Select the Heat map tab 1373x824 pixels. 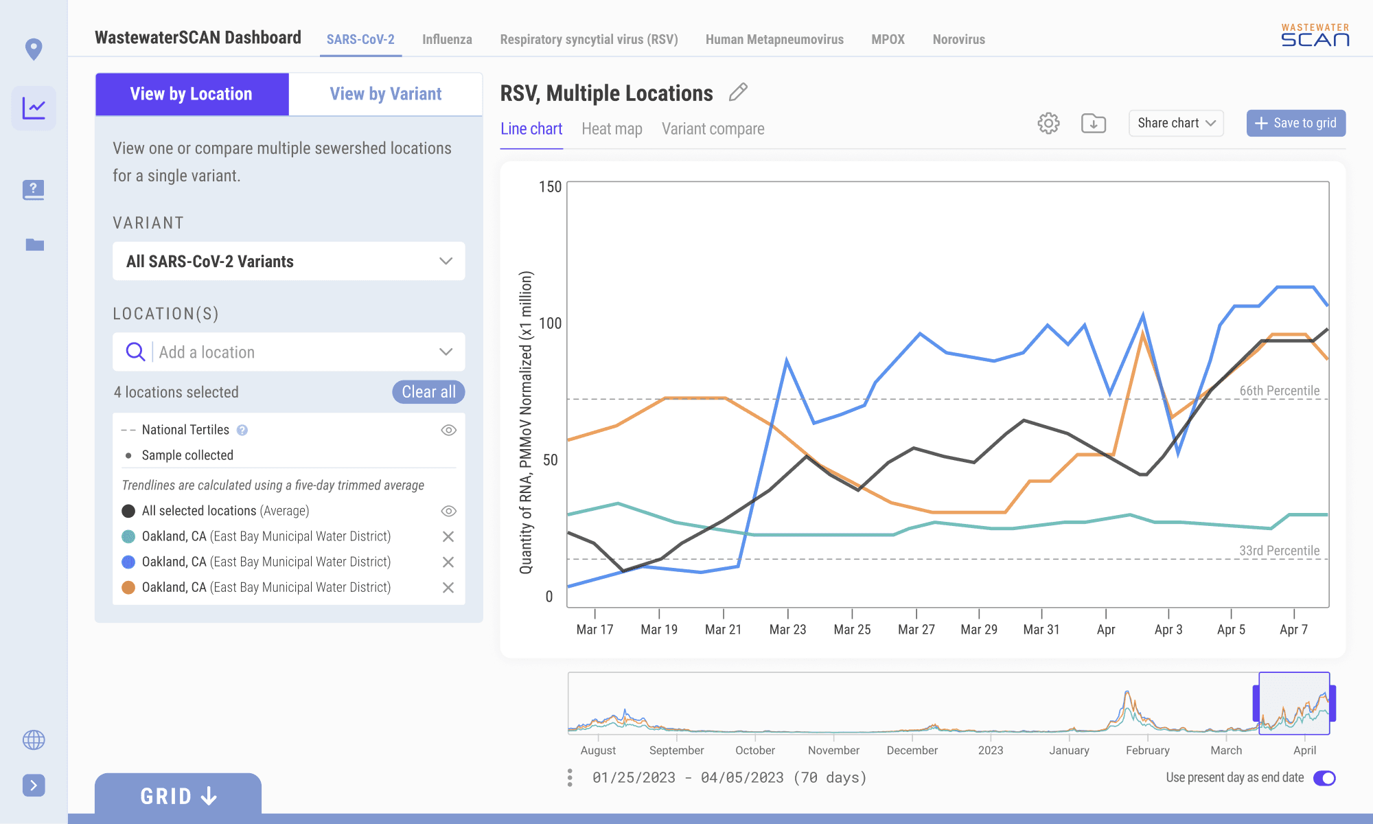612,129
